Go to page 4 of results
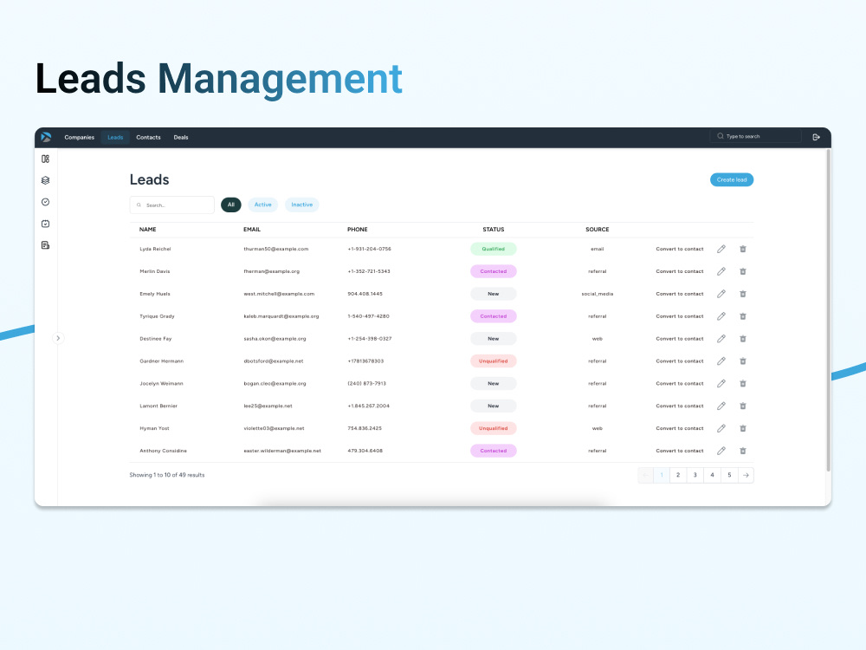Screen dimensions: 866x650 pyautogui.click(x=713, y=475)
